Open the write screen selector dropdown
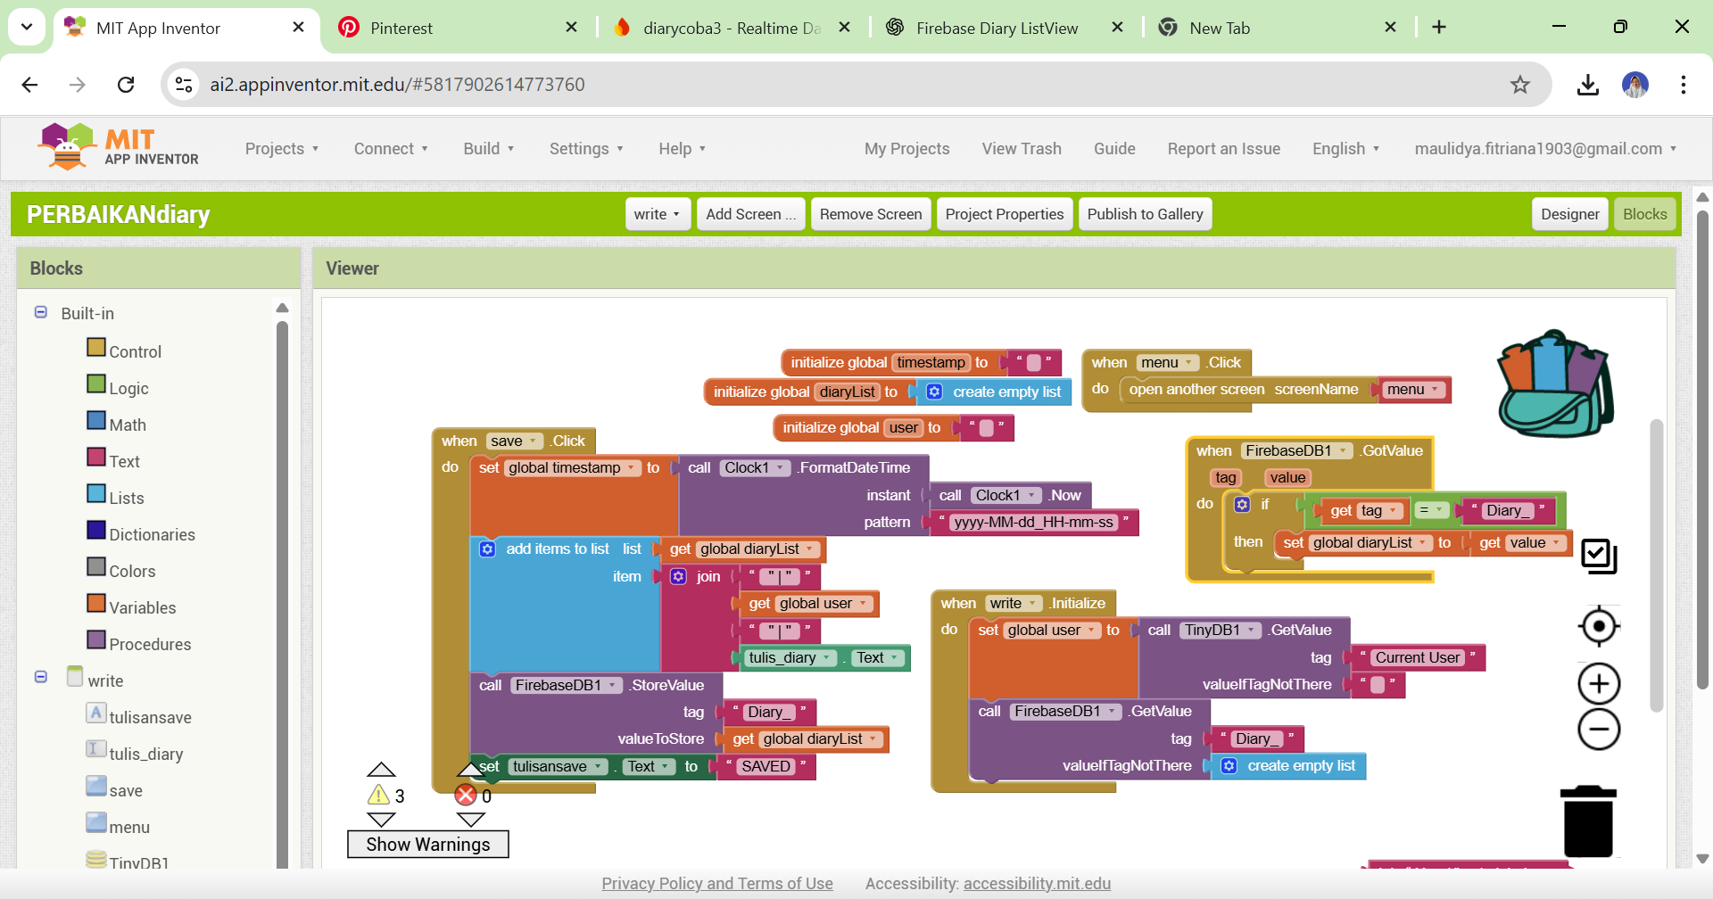The height and width of the screenshot is (899, 1713). (658, 214)
